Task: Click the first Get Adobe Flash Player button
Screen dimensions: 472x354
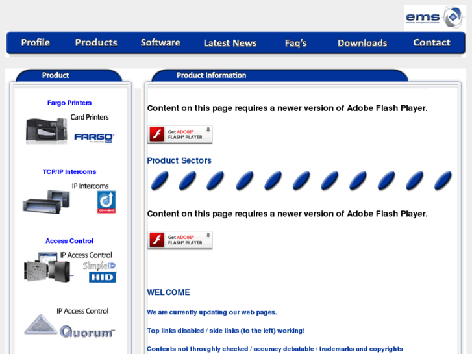Action: pyautogui.click(x=180, y=134)
